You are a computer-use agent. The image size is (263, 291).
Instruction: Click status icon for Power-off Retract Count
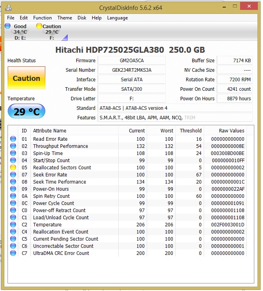pyautogui.click(x=13, y=211)
